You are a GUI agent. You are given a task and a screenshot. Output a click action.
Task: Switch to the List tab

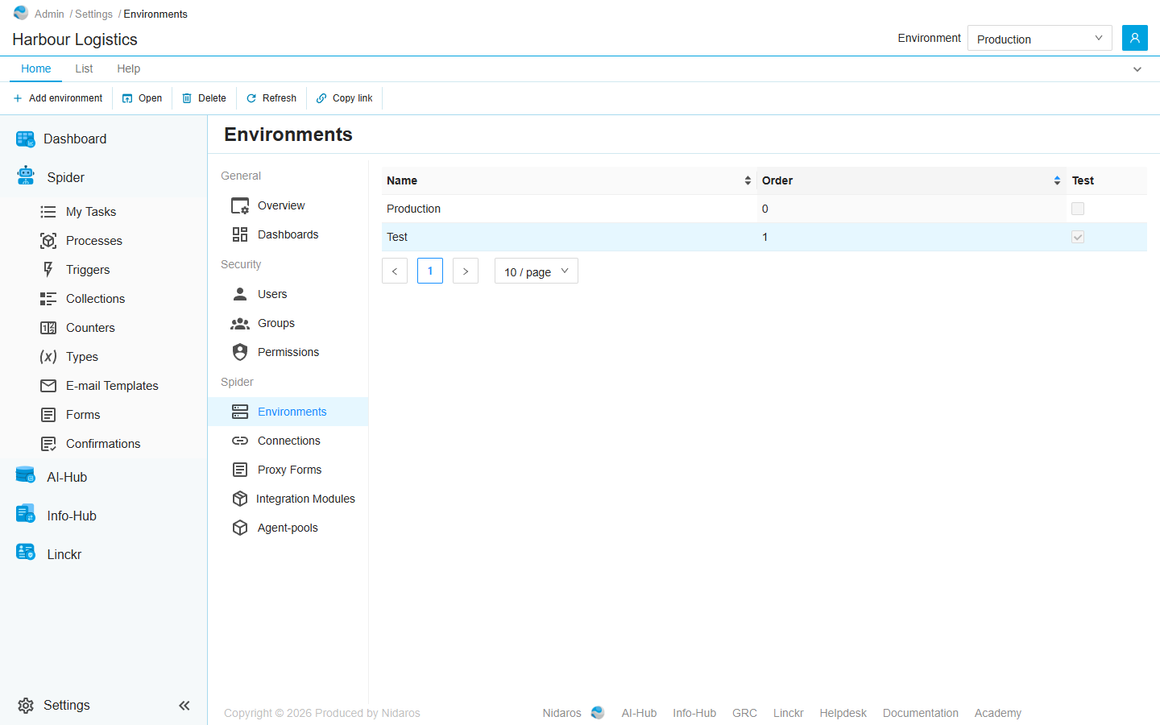pos(84,69)
